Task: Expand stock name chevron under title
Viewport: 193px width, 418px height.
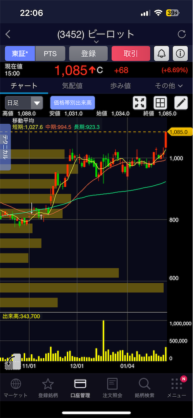Action: (96, 42)
